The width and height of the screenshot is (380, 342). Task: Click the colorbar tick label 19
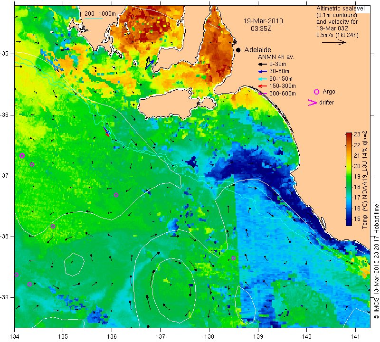[357, 176]
